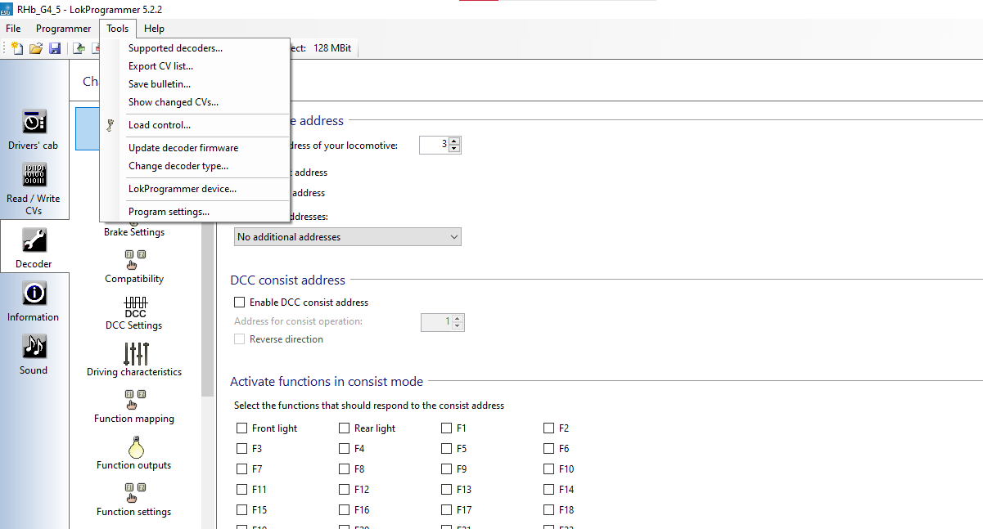The height and width of the screenshot is (529, 983).
Task: Check the F10 function box
Action: pyautogui.click(x=548, y=469)
